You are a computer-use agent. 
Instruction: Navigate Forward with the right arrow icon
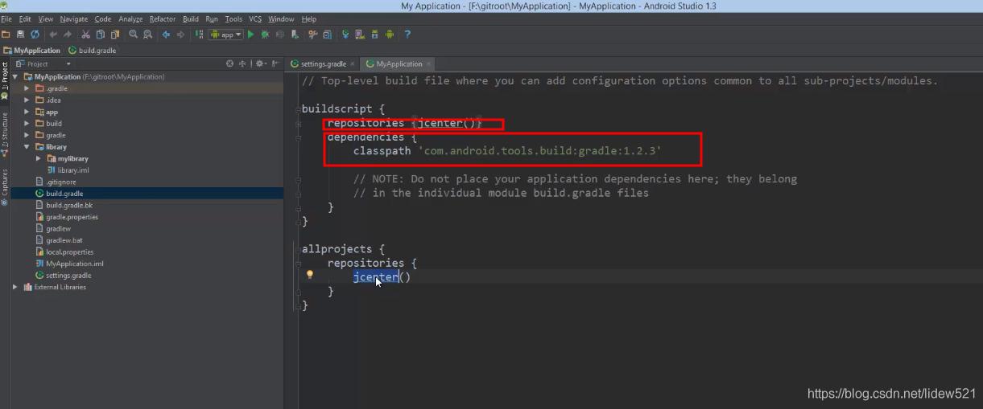(180, 35)
